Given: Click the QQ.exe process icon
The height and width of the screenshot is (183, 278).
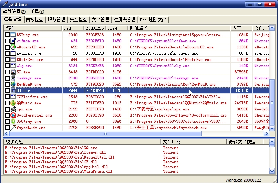Looking at the screenshot, I should coord(13,90).
